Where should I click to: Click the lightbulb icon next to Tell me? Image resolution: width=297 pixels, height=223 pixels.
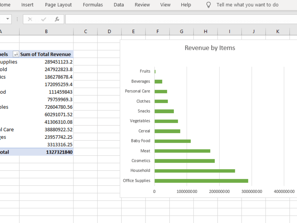click(x=208, y=4)
